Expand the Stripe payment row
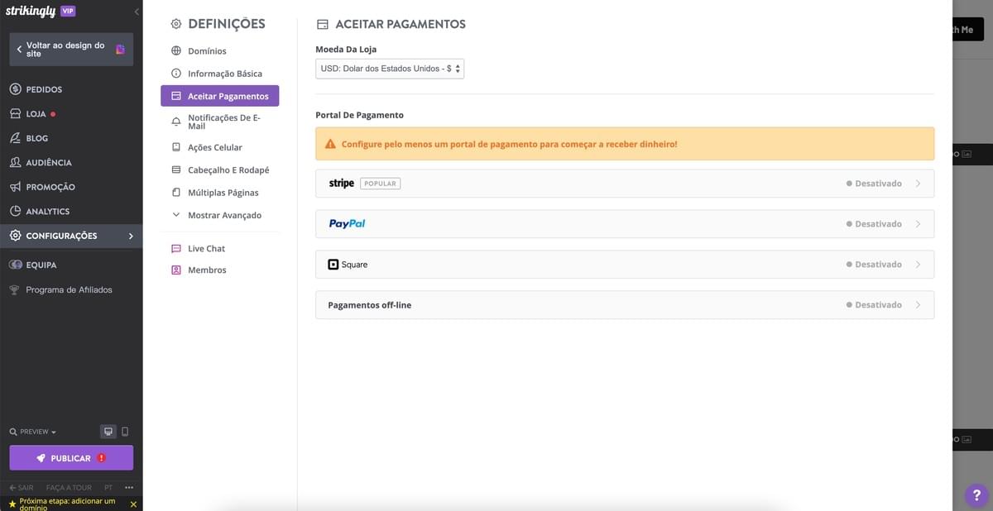 coord(624,183)
